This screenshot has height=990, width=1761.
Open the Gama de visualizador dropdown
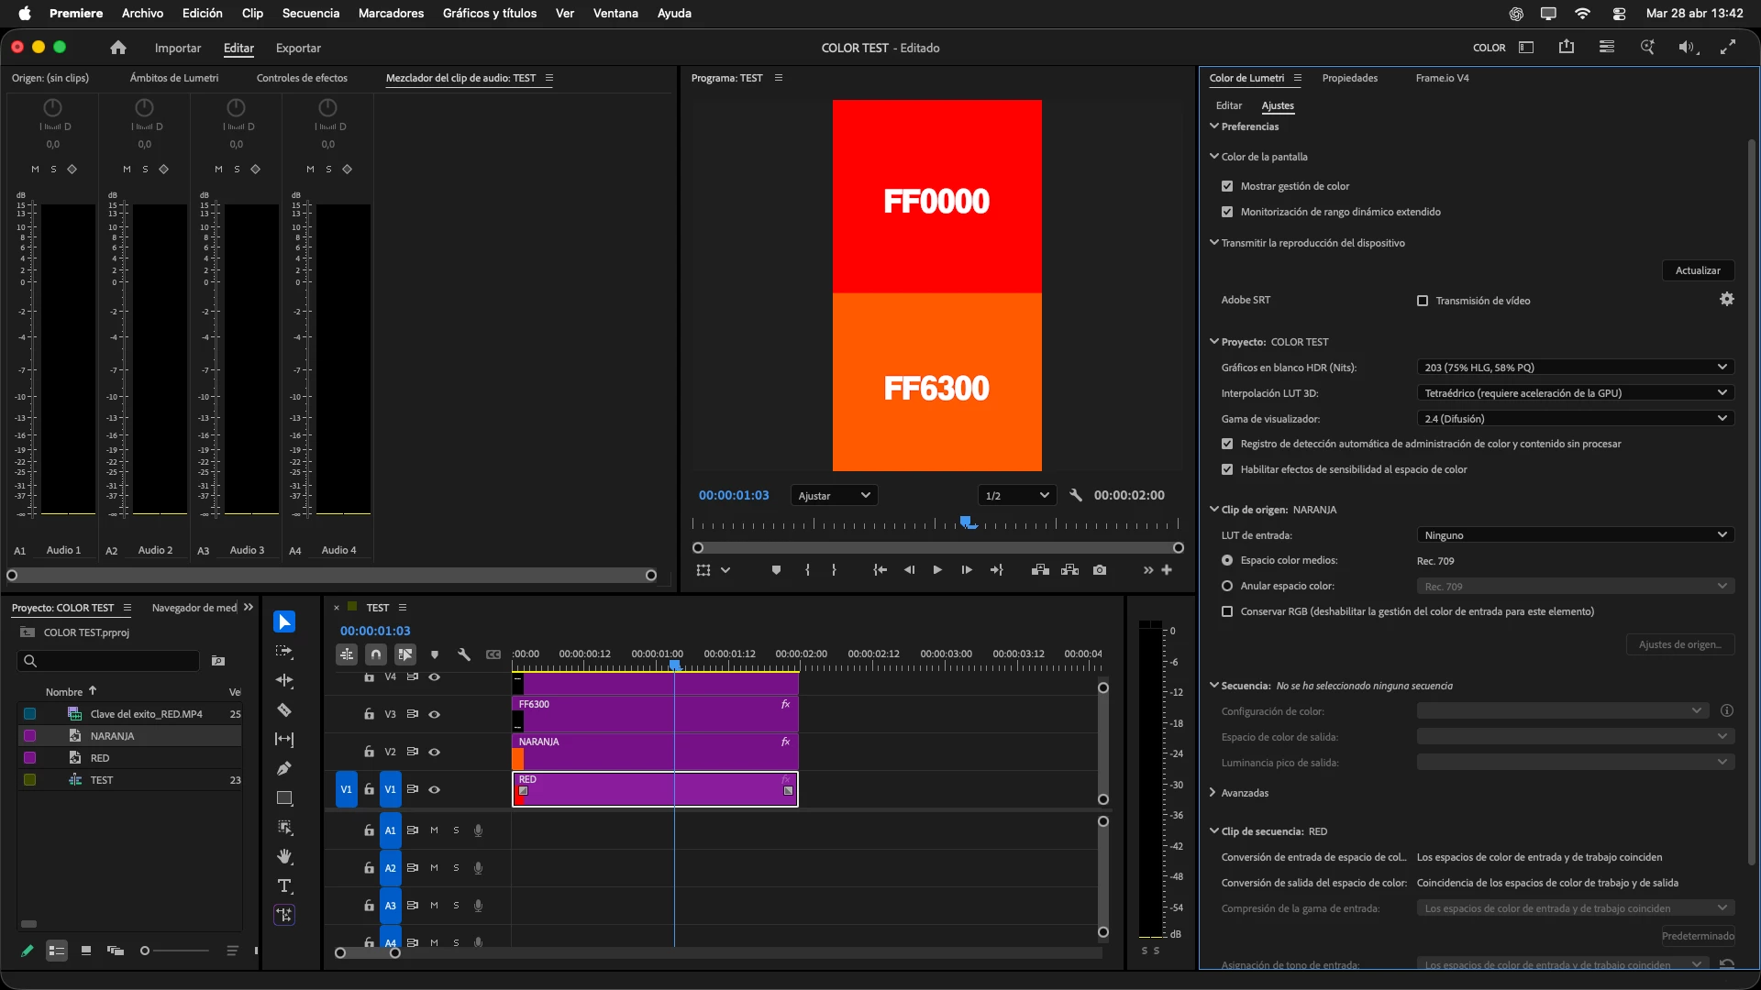pyautogui.click(x=1574, y=419)
